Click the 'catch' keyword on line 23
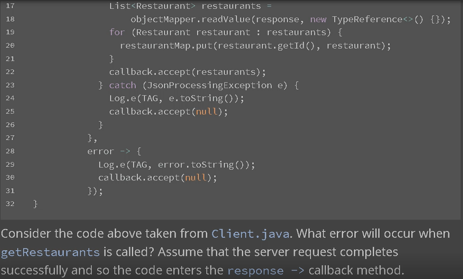 click(123, 85)
